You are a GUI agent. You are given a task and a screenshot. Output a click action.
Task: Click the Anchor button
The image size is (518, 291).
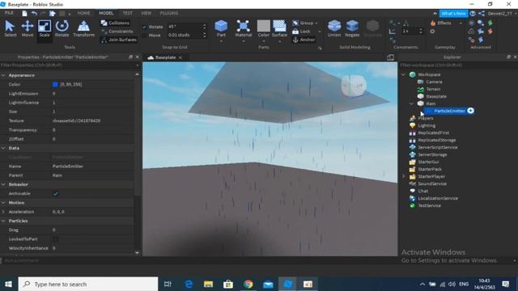pyautogui.click(x=304, y=40)
